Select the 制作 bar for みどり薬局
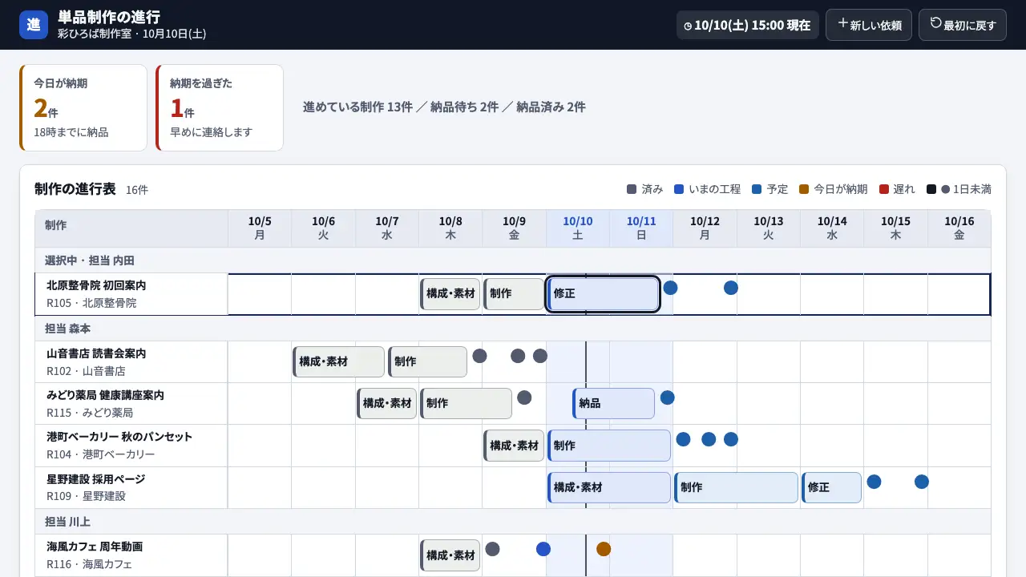Image resolution: width=1026 pixels, height=577 pixels. click(466, 404)
